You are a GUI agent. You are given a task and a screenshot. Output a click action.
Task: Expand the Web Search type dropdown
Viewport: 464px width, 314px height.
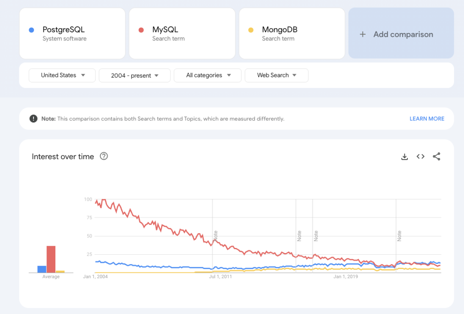pyautogui.click(x=276, y=75)
